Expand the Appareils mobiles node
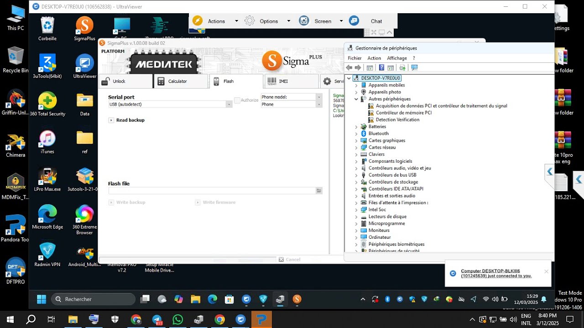 356,85
